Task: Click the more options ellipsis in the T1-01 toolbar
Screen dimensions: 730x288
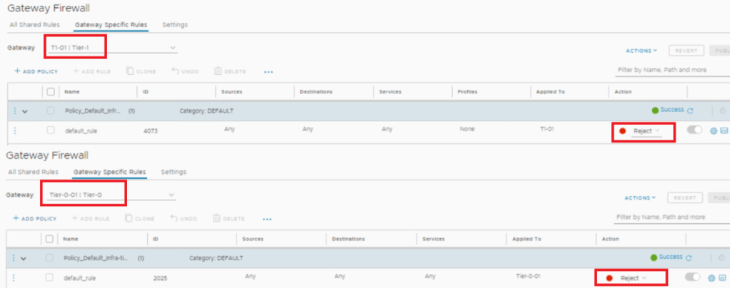Action: [268, 71]
